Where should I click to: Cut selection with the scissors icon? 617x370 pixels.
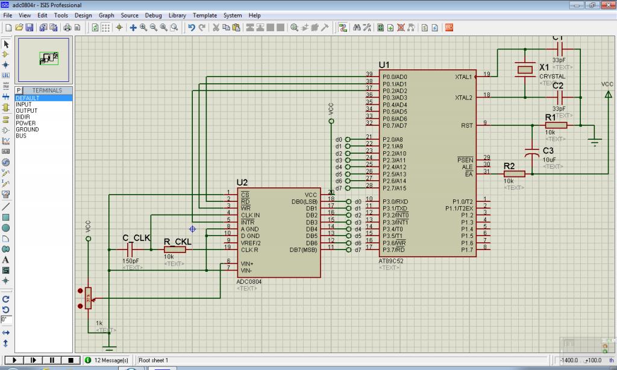tap(216, 28)
